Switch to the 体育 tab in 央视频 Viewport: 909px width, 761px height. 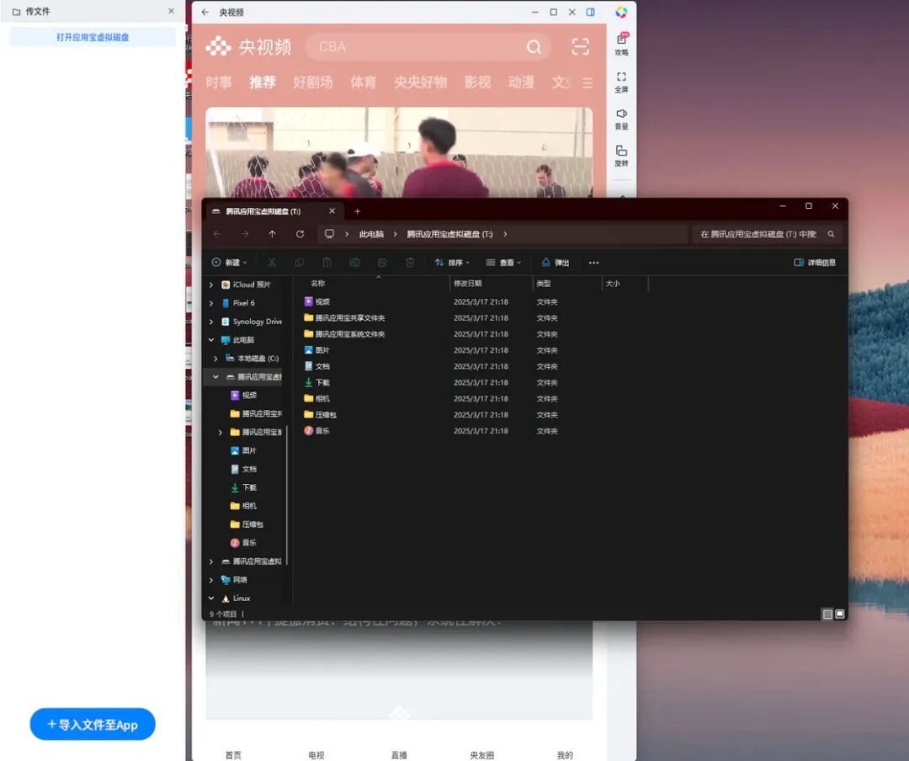pos(363,82)
